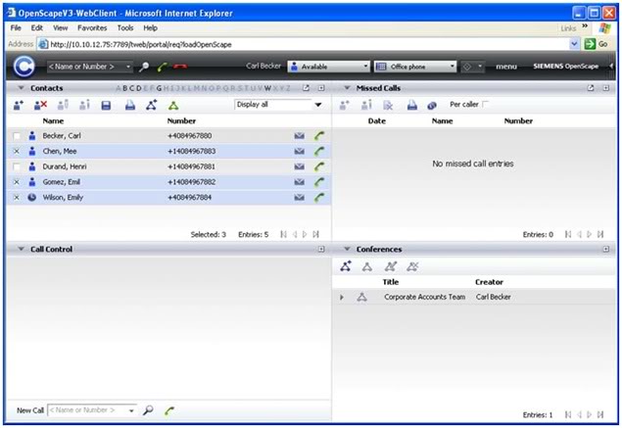
Task: Open the OpenScape menu button
Action: pyautogui.click(x=506, y=67)
